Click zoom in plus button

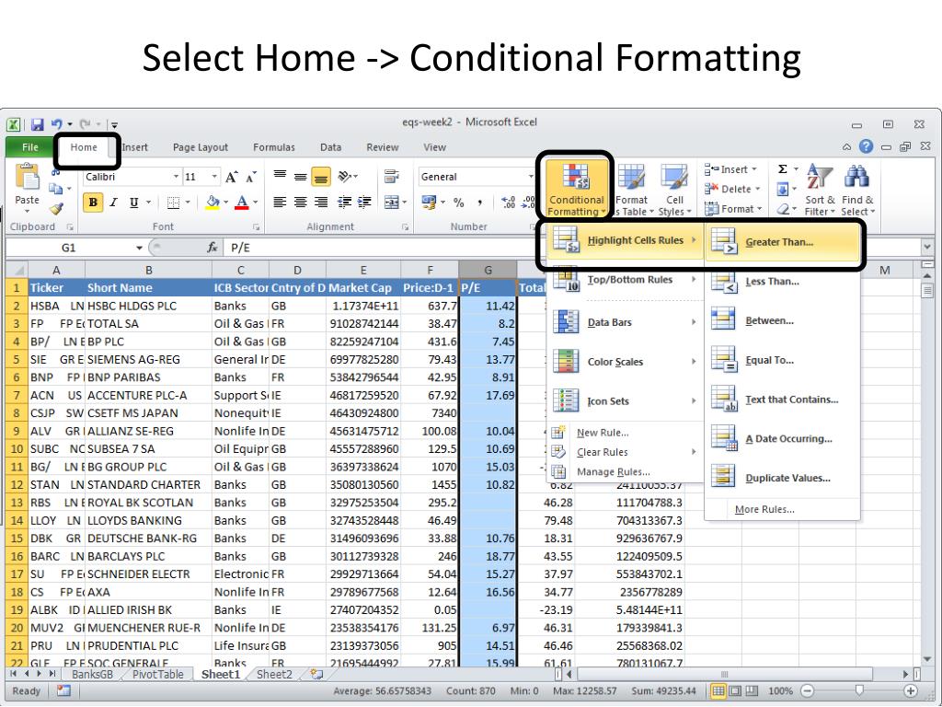tap(911, 690)
